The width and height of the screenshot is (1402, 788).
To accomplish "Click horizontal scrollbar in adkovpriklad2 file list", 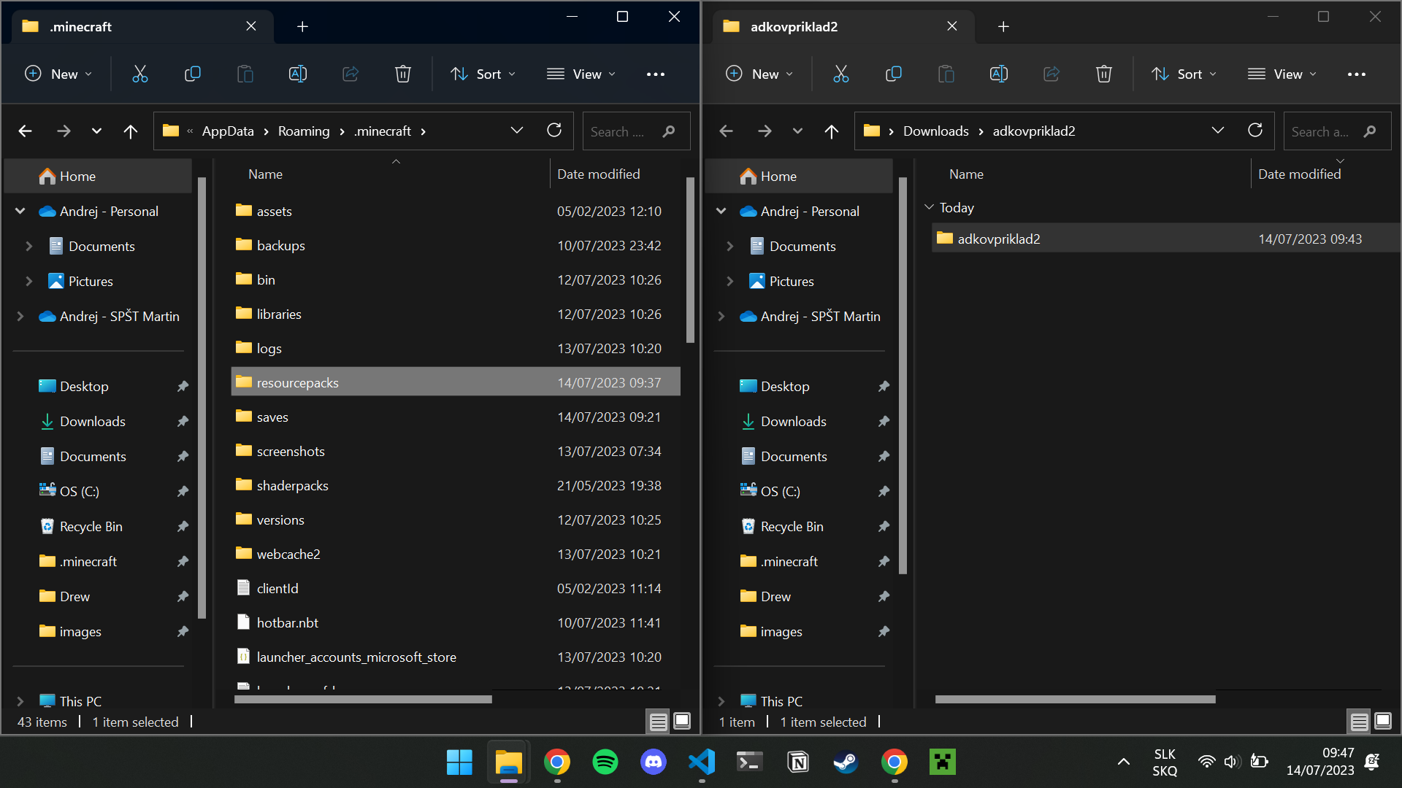I will pos(1075,699).
